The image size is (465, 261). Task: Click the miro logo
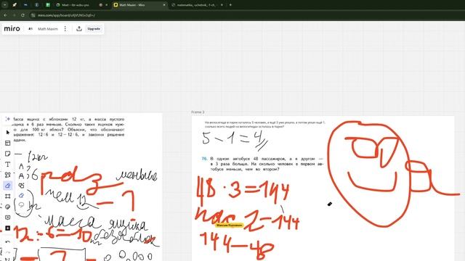(12, 29)
